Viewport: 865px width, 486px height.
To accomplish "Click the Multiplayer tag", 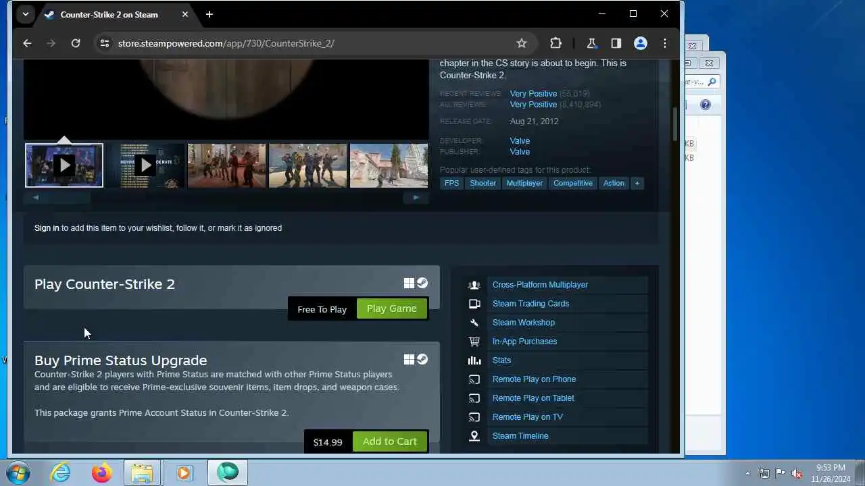I will click(524, 183).
